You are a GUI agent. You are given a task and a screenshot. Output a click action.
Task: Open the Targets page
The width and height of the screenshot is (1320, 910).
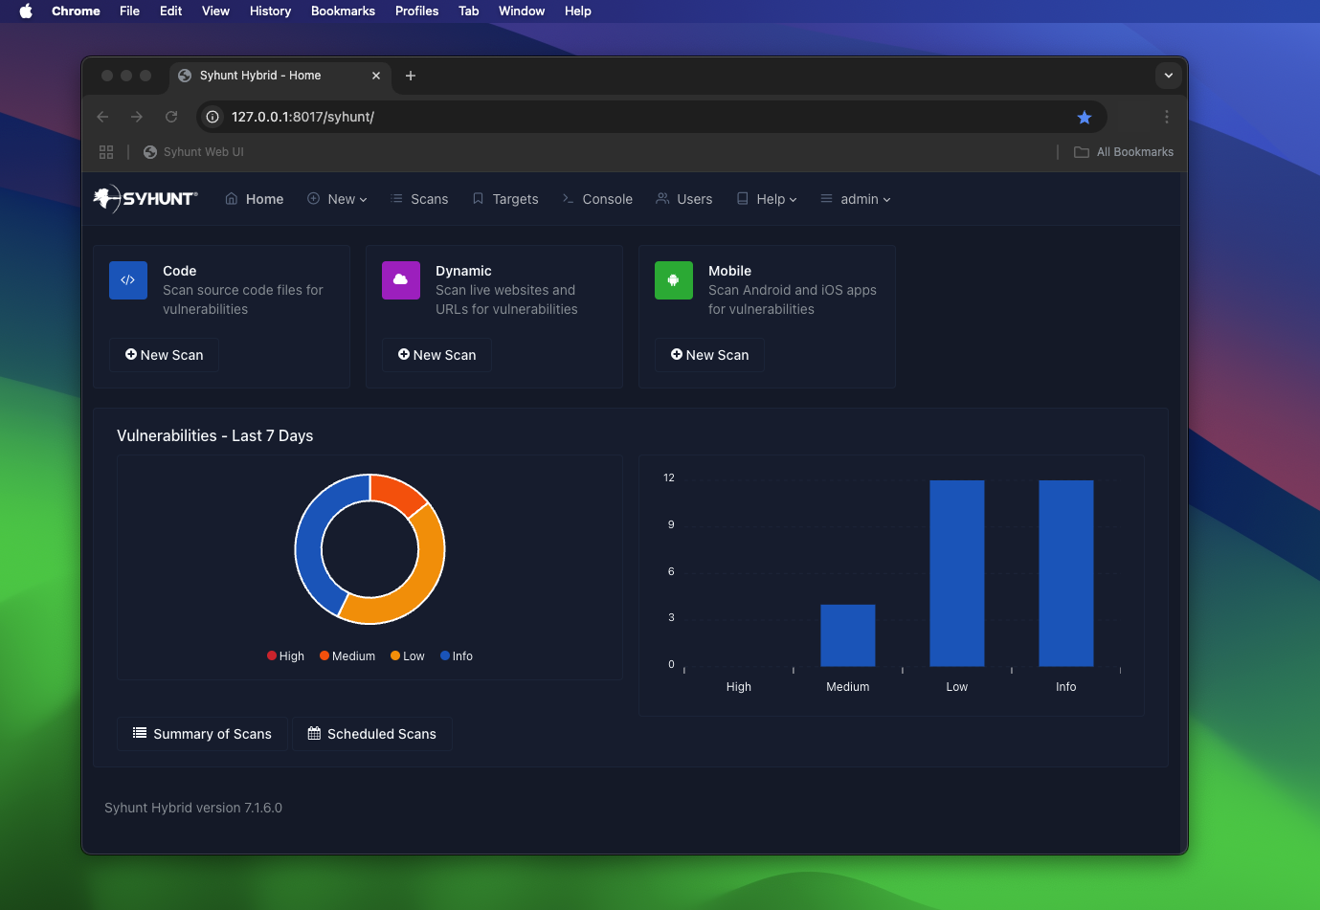(505, 199)
